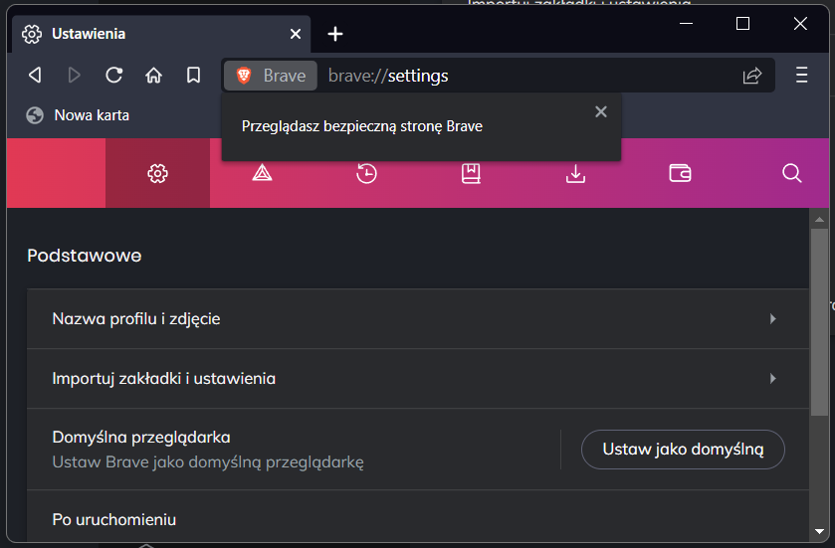The height and width of the screenshot is (548, 835).
Task: Open the Bookmarks book section
Action: 471,173
